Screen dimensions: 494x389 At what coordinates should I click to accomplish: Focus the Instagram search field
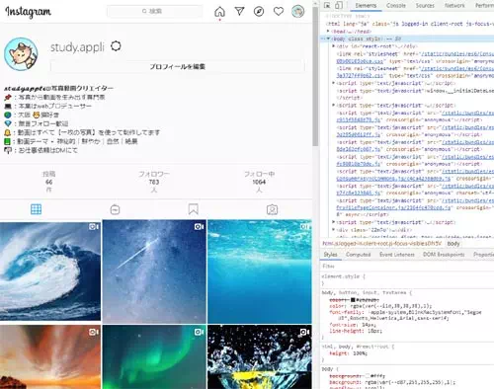(x=154, y=11)
